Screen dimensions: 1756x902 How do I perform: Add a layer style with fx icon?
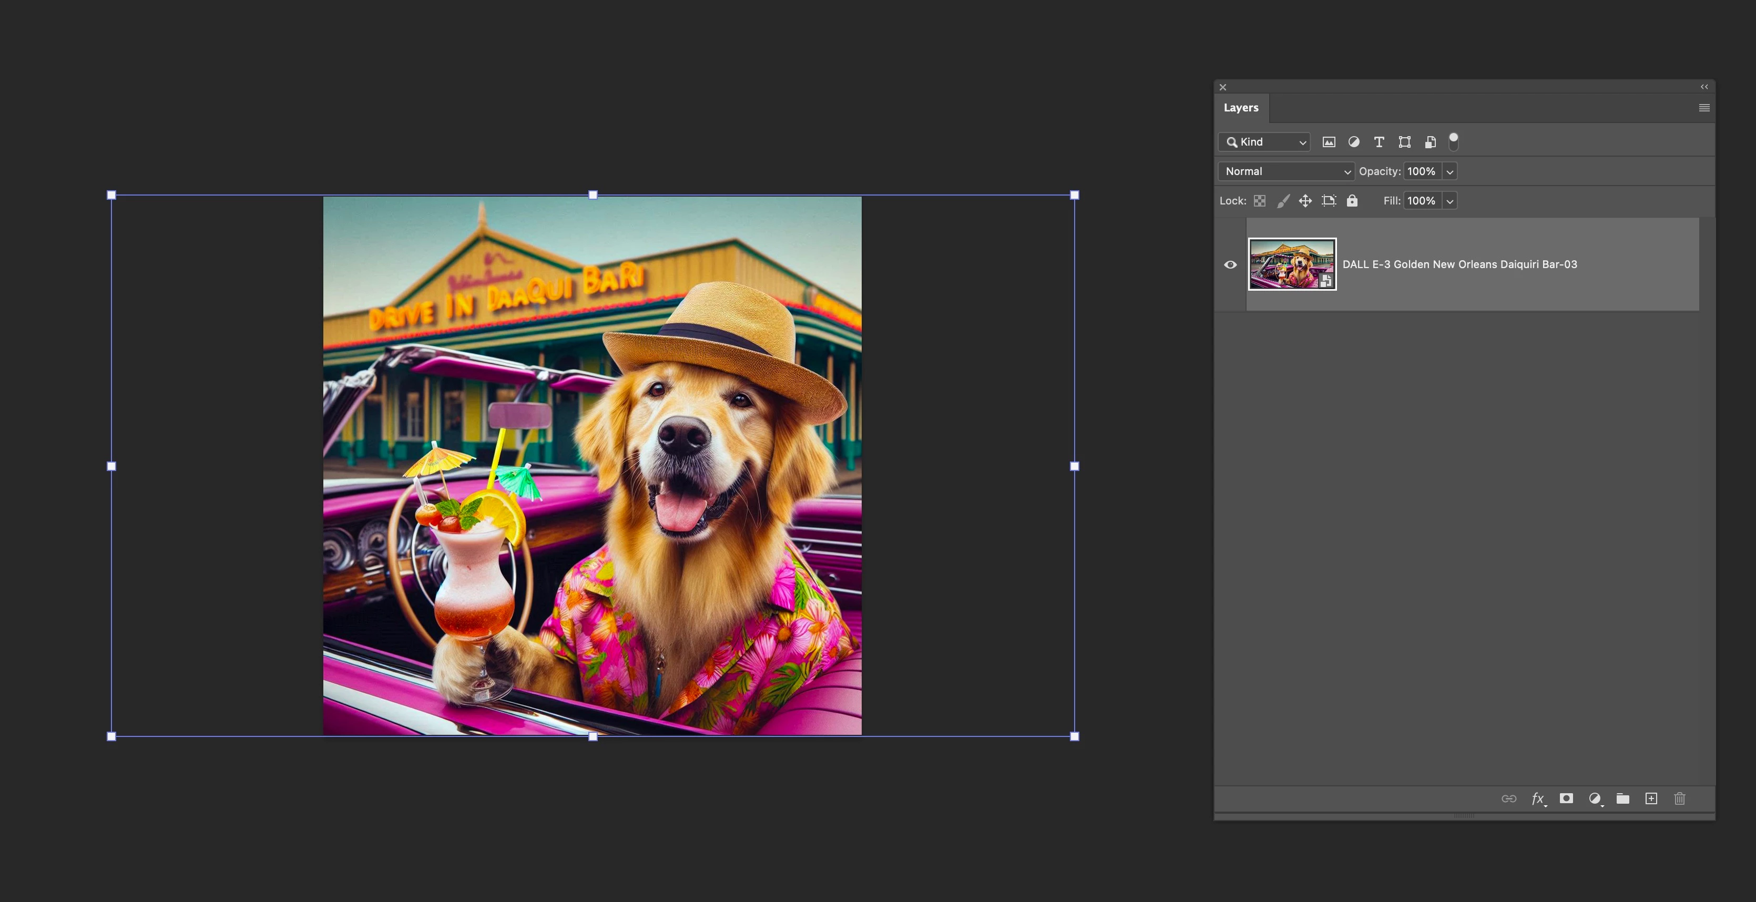pos(1538,798)
